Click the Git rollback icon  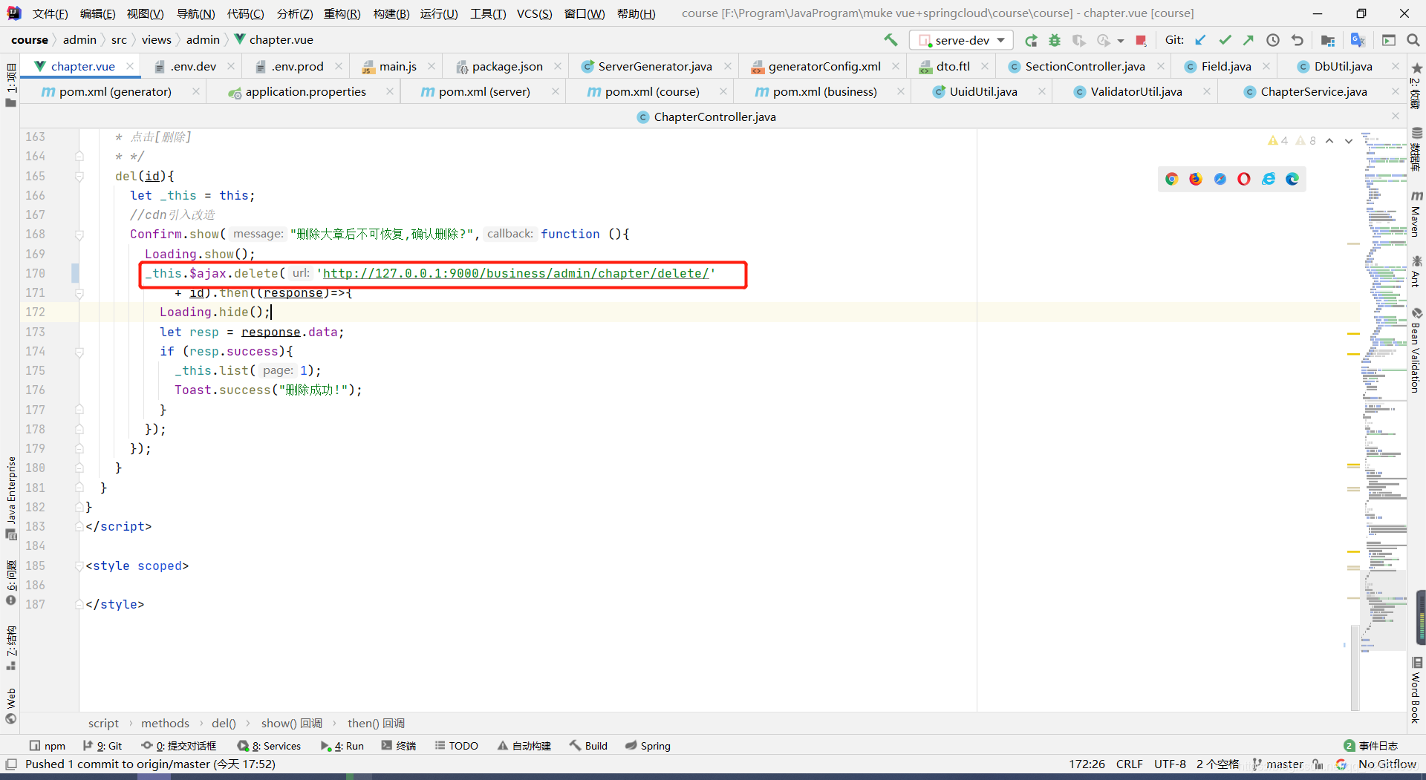(x=1298, y=40)
